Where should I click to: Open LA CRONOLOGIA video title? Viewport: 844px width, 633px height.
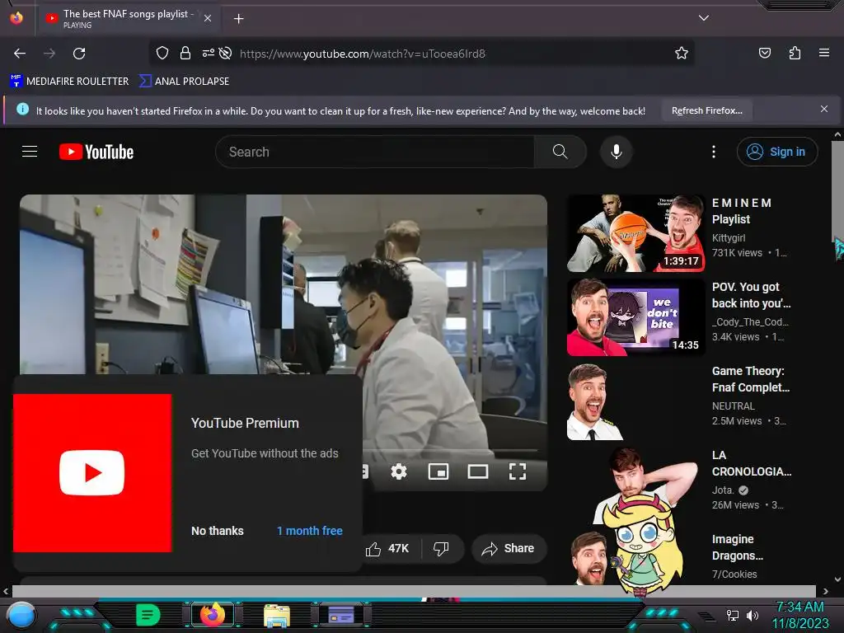coord(752,463)
